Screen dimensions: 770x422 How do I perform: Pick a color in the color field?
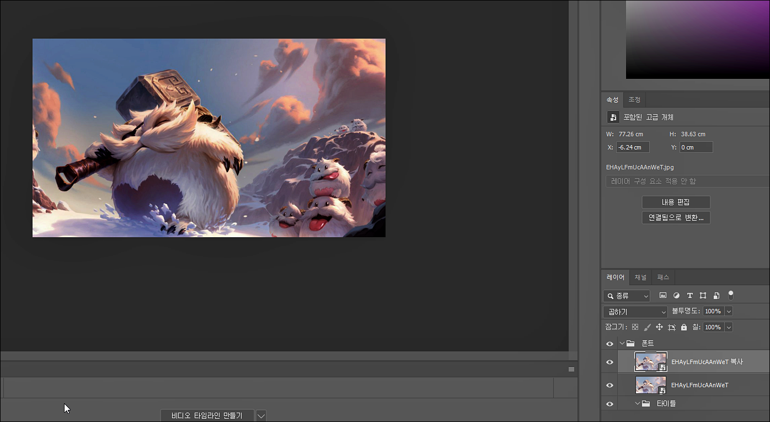click(x=698, y=39)
